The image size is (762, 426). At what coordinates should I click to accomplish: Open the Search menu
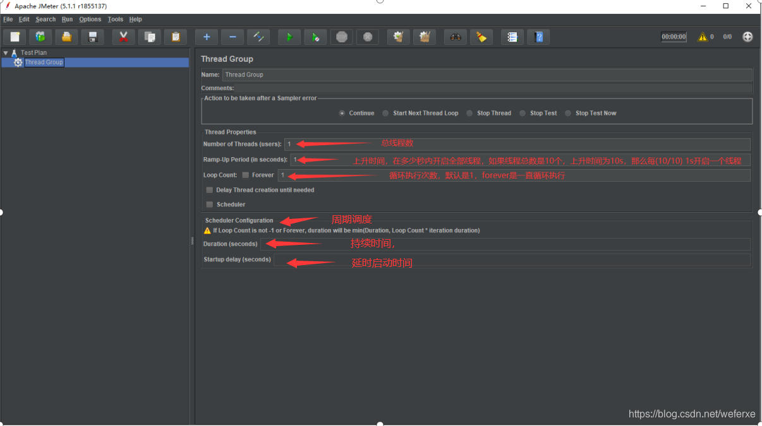click(x=45, y=20)
